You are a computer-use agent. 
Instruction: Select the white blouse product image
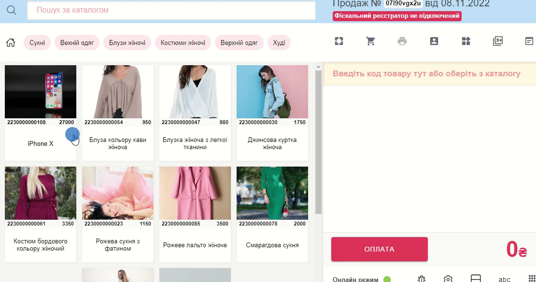(195, 92)
